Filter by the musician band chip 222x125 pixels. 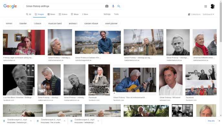pyautogui.click(x=55, y=23)
